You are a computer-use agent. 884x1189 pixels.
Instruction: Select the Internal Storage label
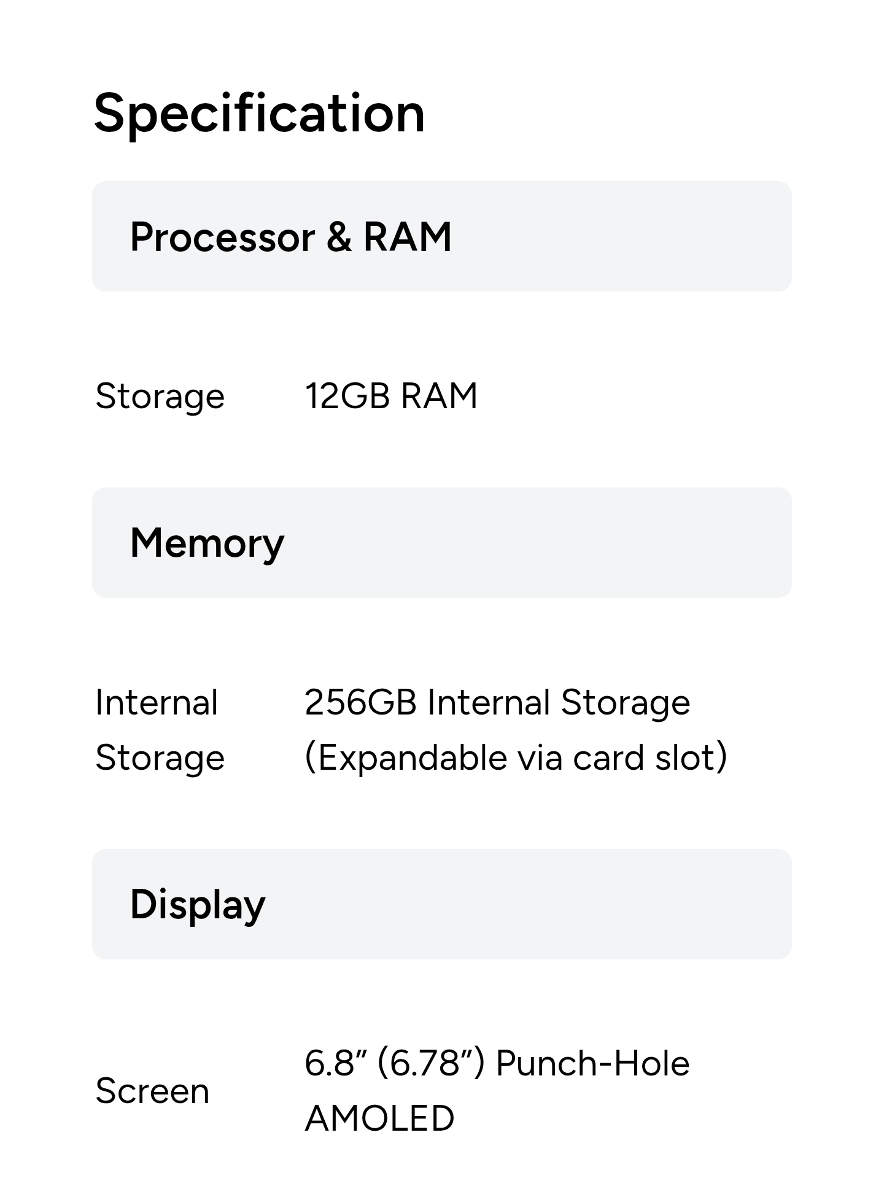click(x=160, y=730)
